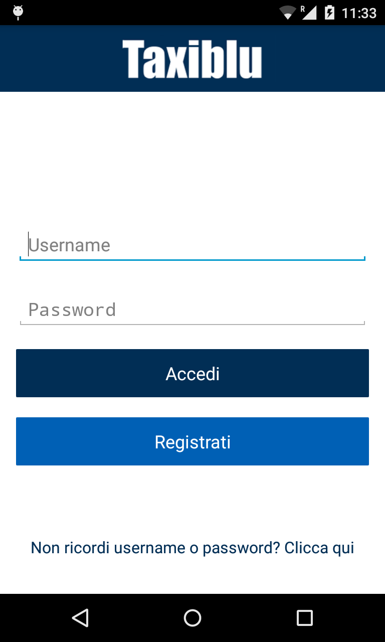Tap the Android debug icon in status bar
Screen dimensions: 385x642
pos(18,12)
